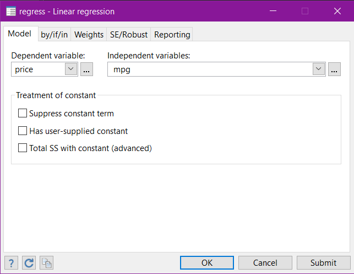The height and width of the screenshot is (274, 354).
Task: Click the Submit button
Action: point(323,263)
